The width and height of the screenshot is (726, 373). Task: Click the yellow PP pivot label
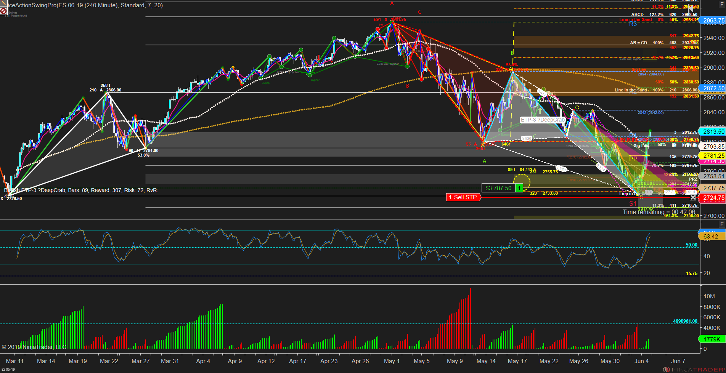[633, 159]
